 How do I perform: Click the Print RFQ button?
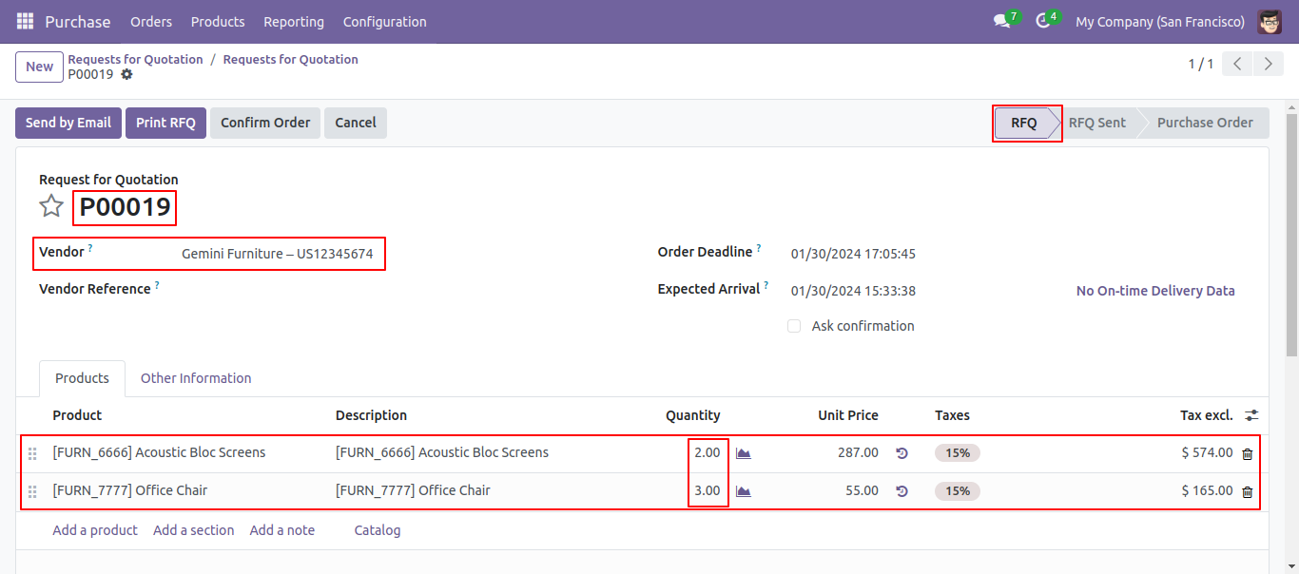[x=165, y=123]
